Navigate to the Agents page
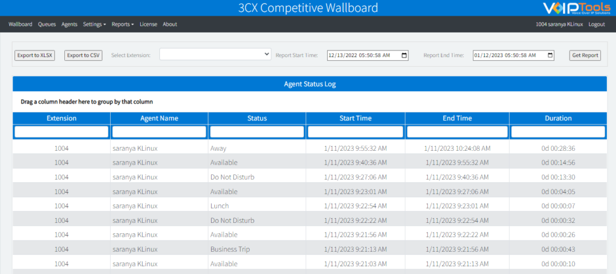The width and height of the screenshot is (616, 274). click(x=69, y=25)
